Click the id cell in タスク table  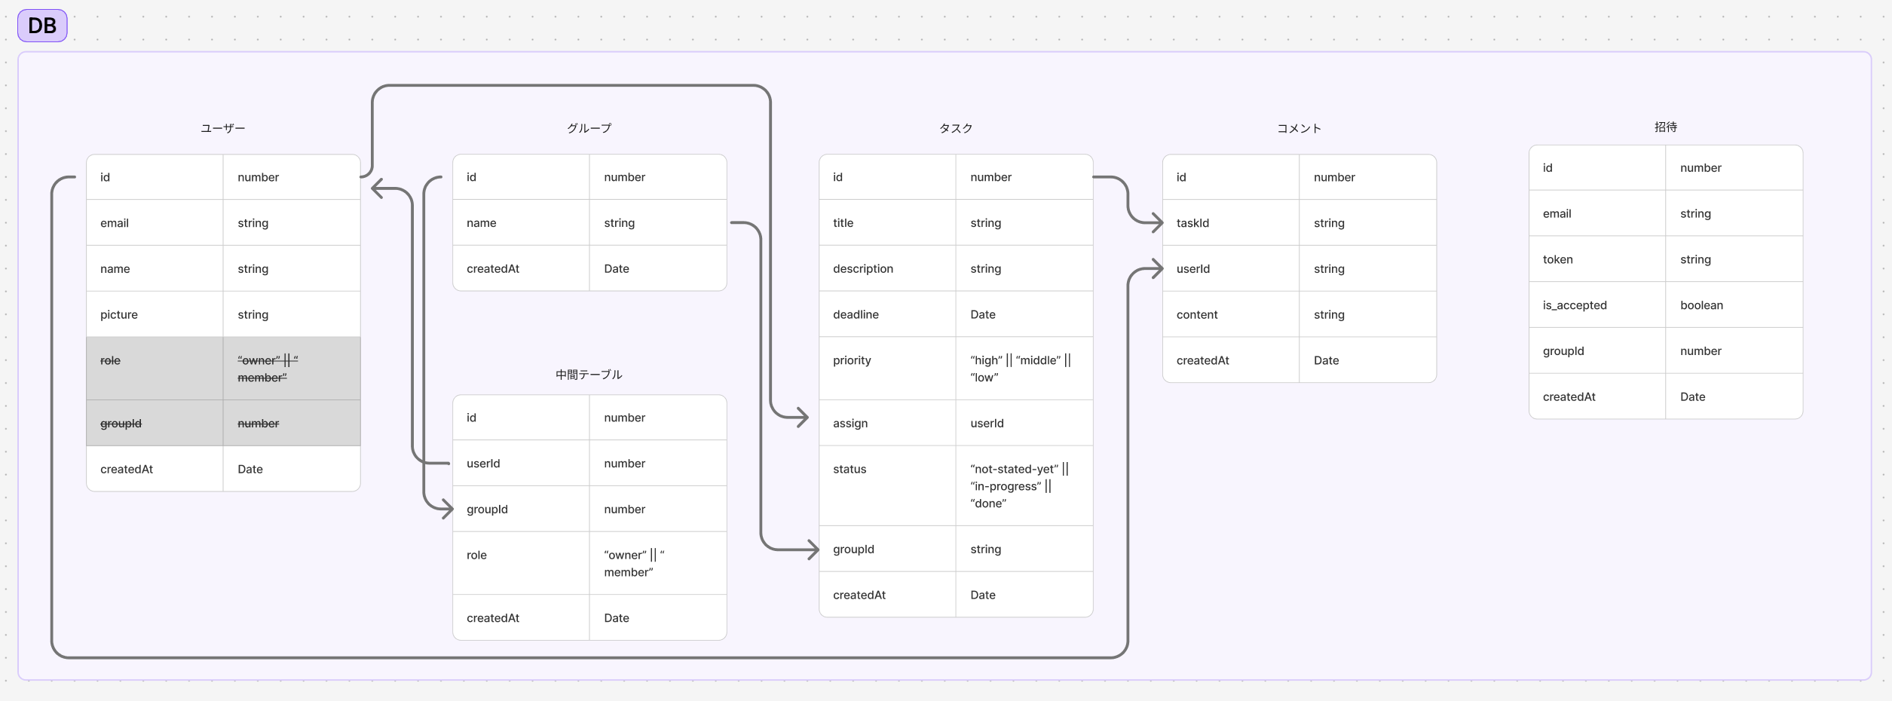[887, 177]
